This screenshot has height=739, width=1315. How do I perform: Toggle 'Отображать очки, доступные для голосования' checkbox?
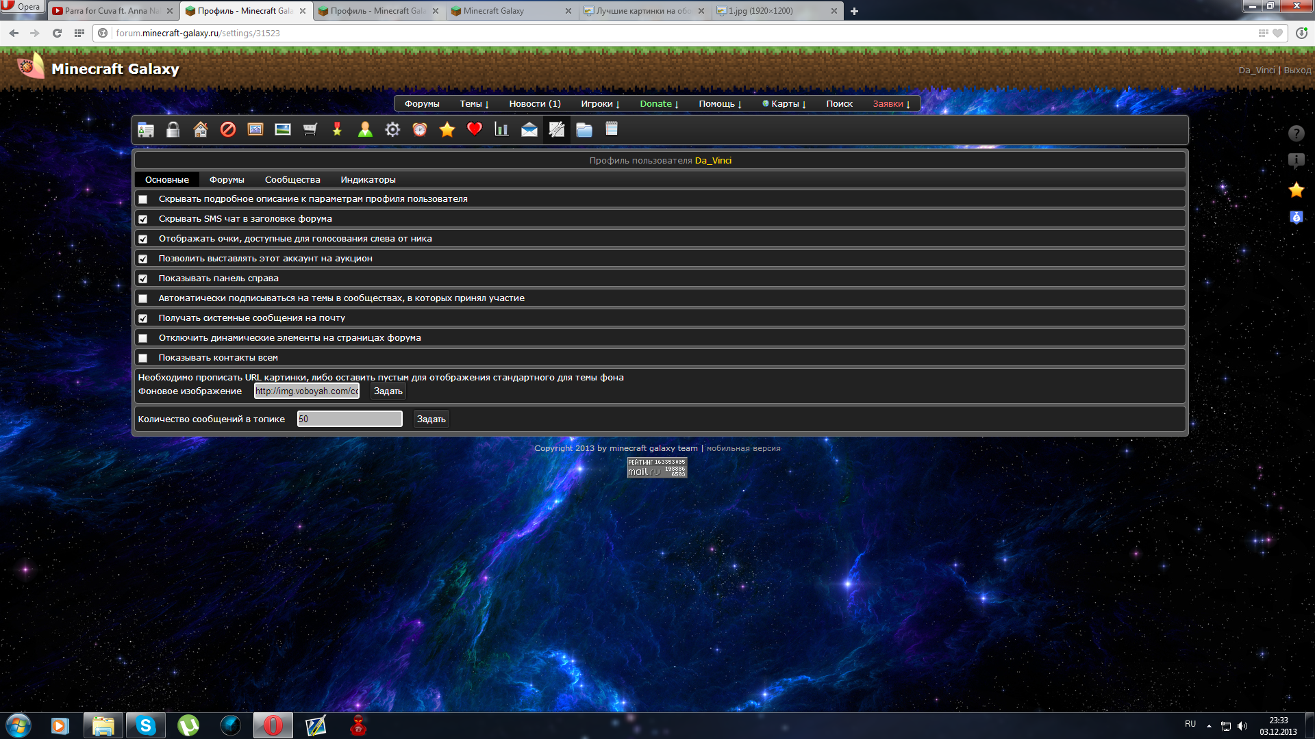[142, 239]
